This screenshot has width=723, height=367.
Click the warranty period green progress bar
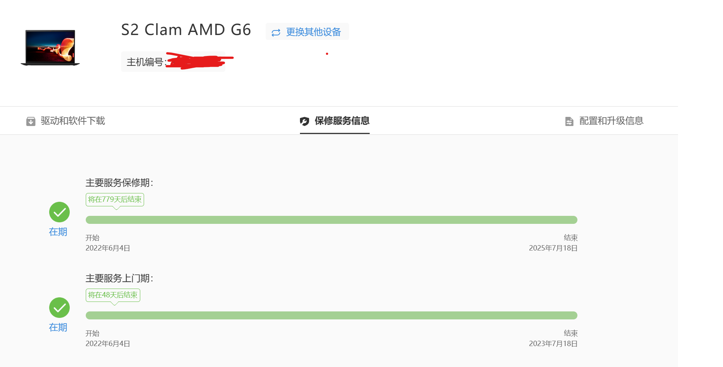pos(332,220)
